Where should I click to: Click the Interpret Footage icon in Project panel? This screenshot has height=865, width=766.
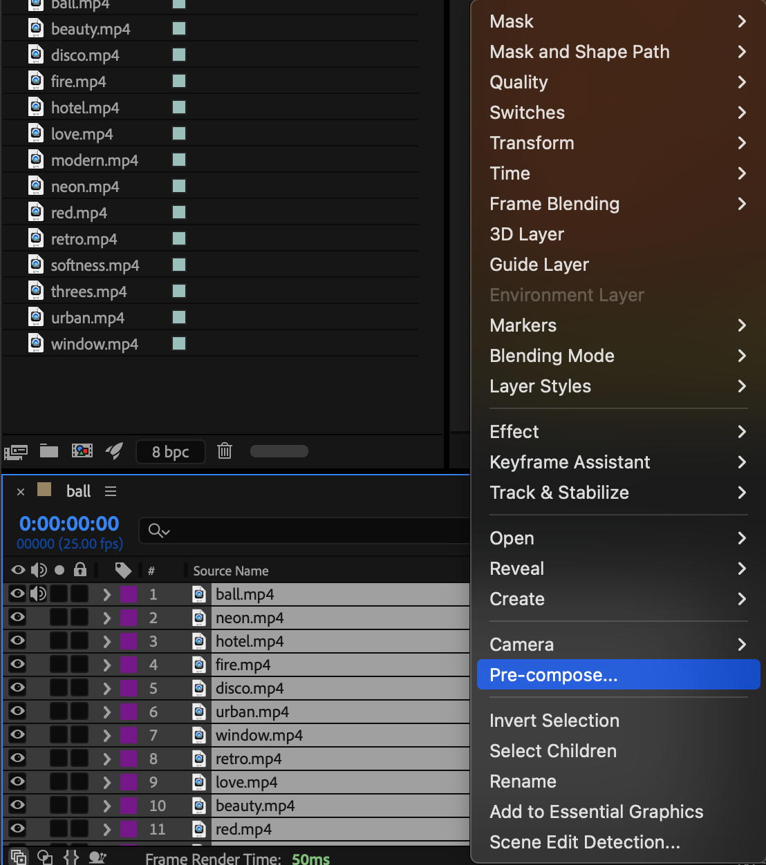[16, 452]
